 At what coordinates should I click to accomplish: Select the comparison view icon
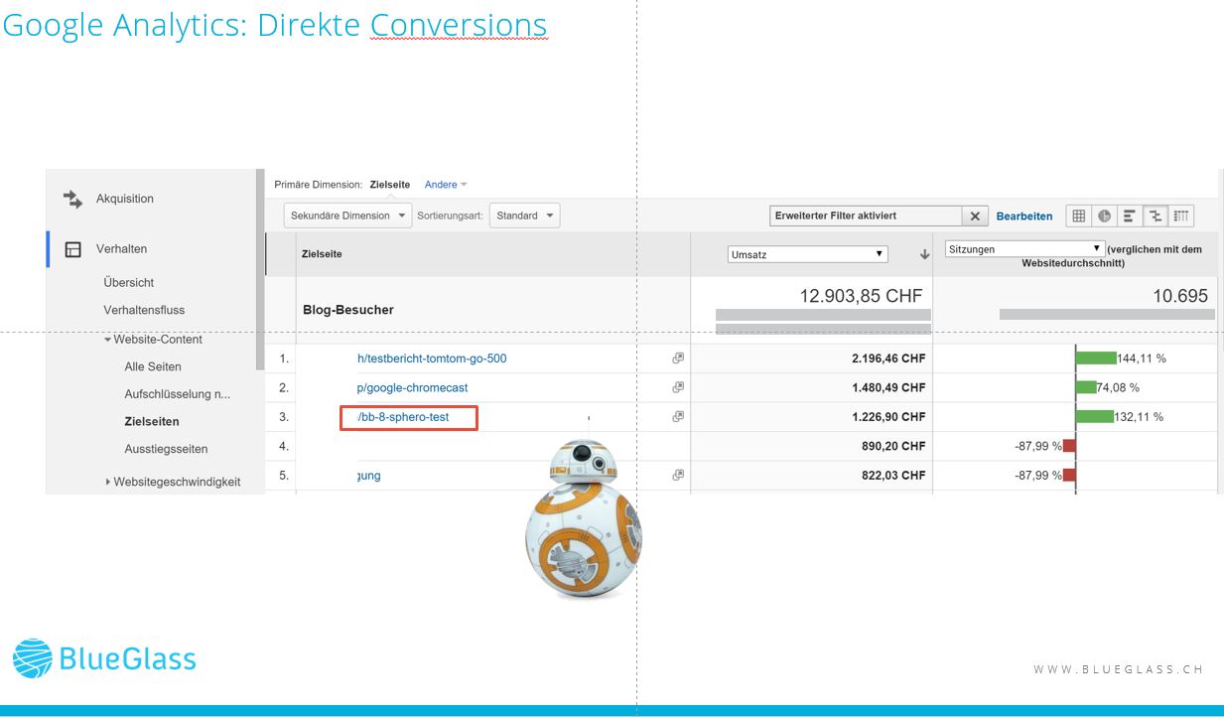pos(1156,215)
